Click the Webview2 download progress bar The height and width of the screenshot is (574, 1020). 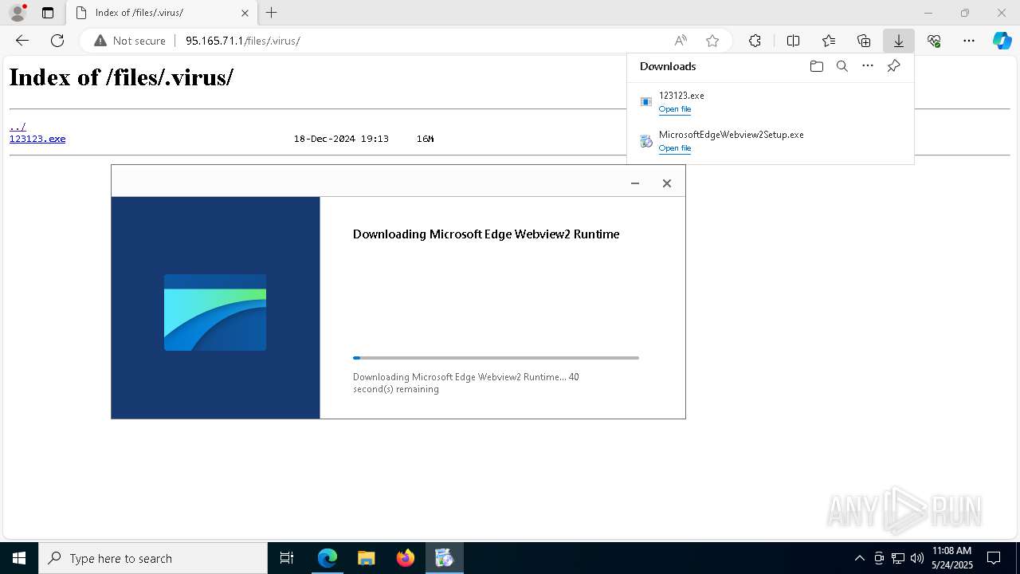(496, 358)
